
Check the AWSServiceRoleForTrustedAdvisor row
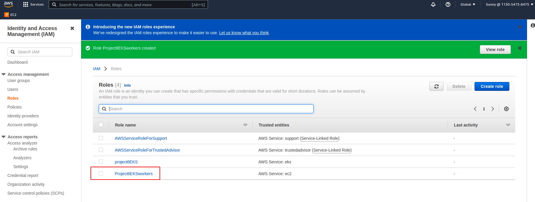pyautogui.click(x=101, y=150)
